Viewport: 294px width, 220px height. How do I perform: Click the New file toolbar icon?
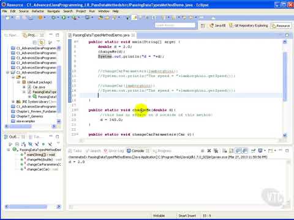pyautogui.click(x=7, y=18)
